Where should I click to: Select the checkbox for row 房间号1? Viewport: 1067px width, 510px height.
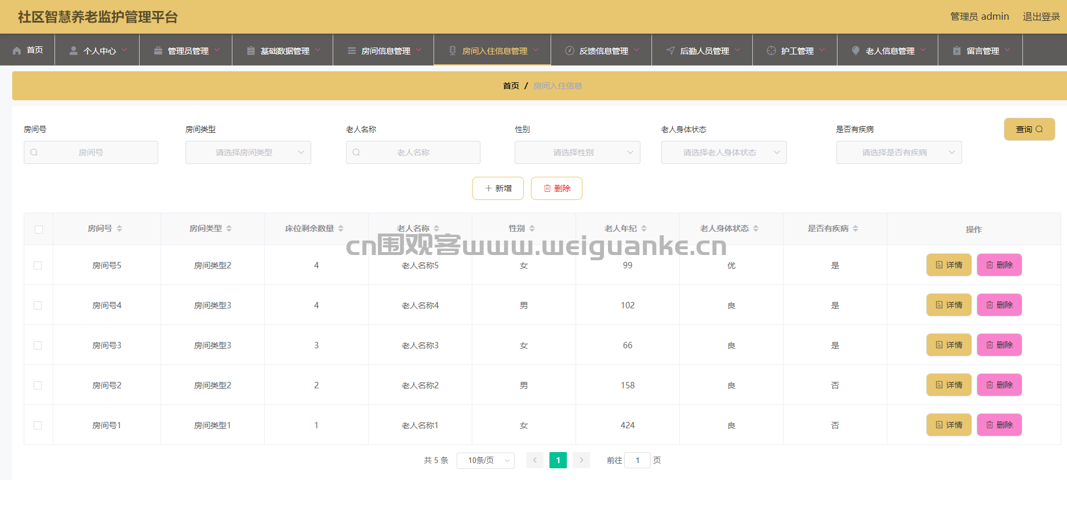(x=38, y=425)
